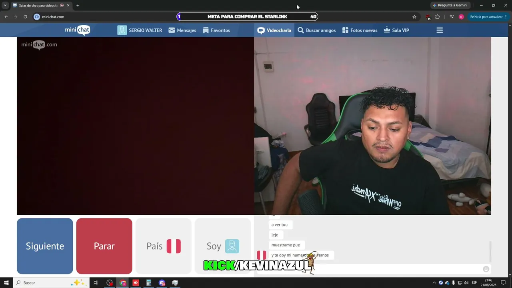512x288 pixels.
Task: Click Reinicia para actualizar button
Action: tap(488, 17)
